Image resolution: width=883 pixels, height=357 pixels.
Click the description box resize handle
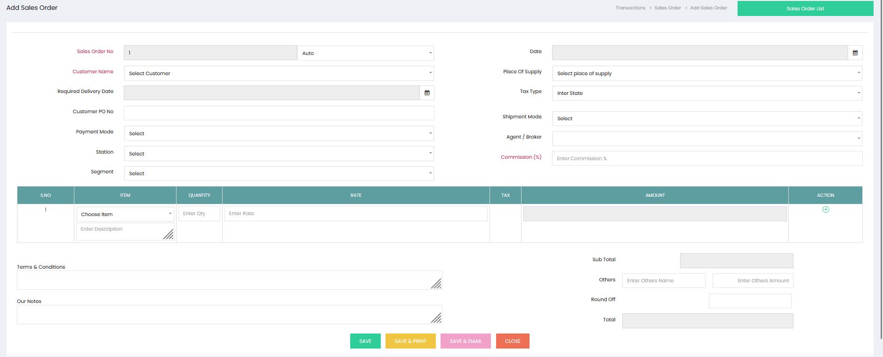click(169, 234)
